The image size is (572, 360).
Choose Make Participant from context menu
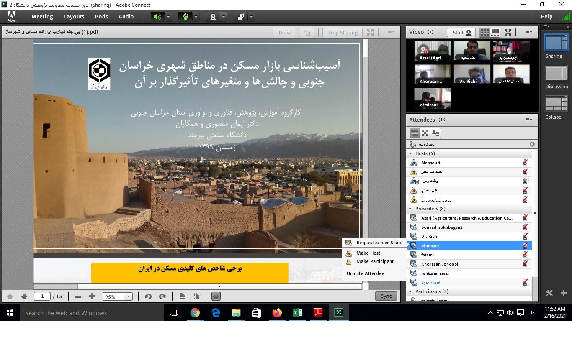(x=374, y=261)
